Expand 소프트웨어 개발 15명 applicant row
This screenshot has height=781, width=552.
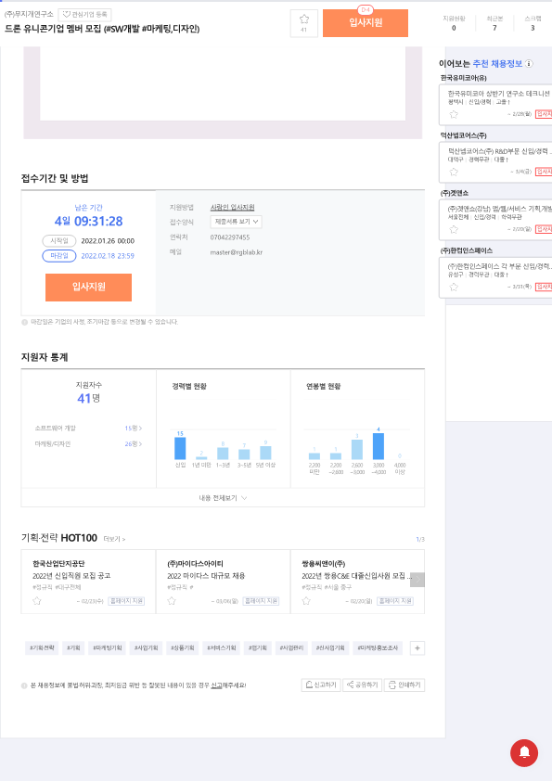pos(88,428)
